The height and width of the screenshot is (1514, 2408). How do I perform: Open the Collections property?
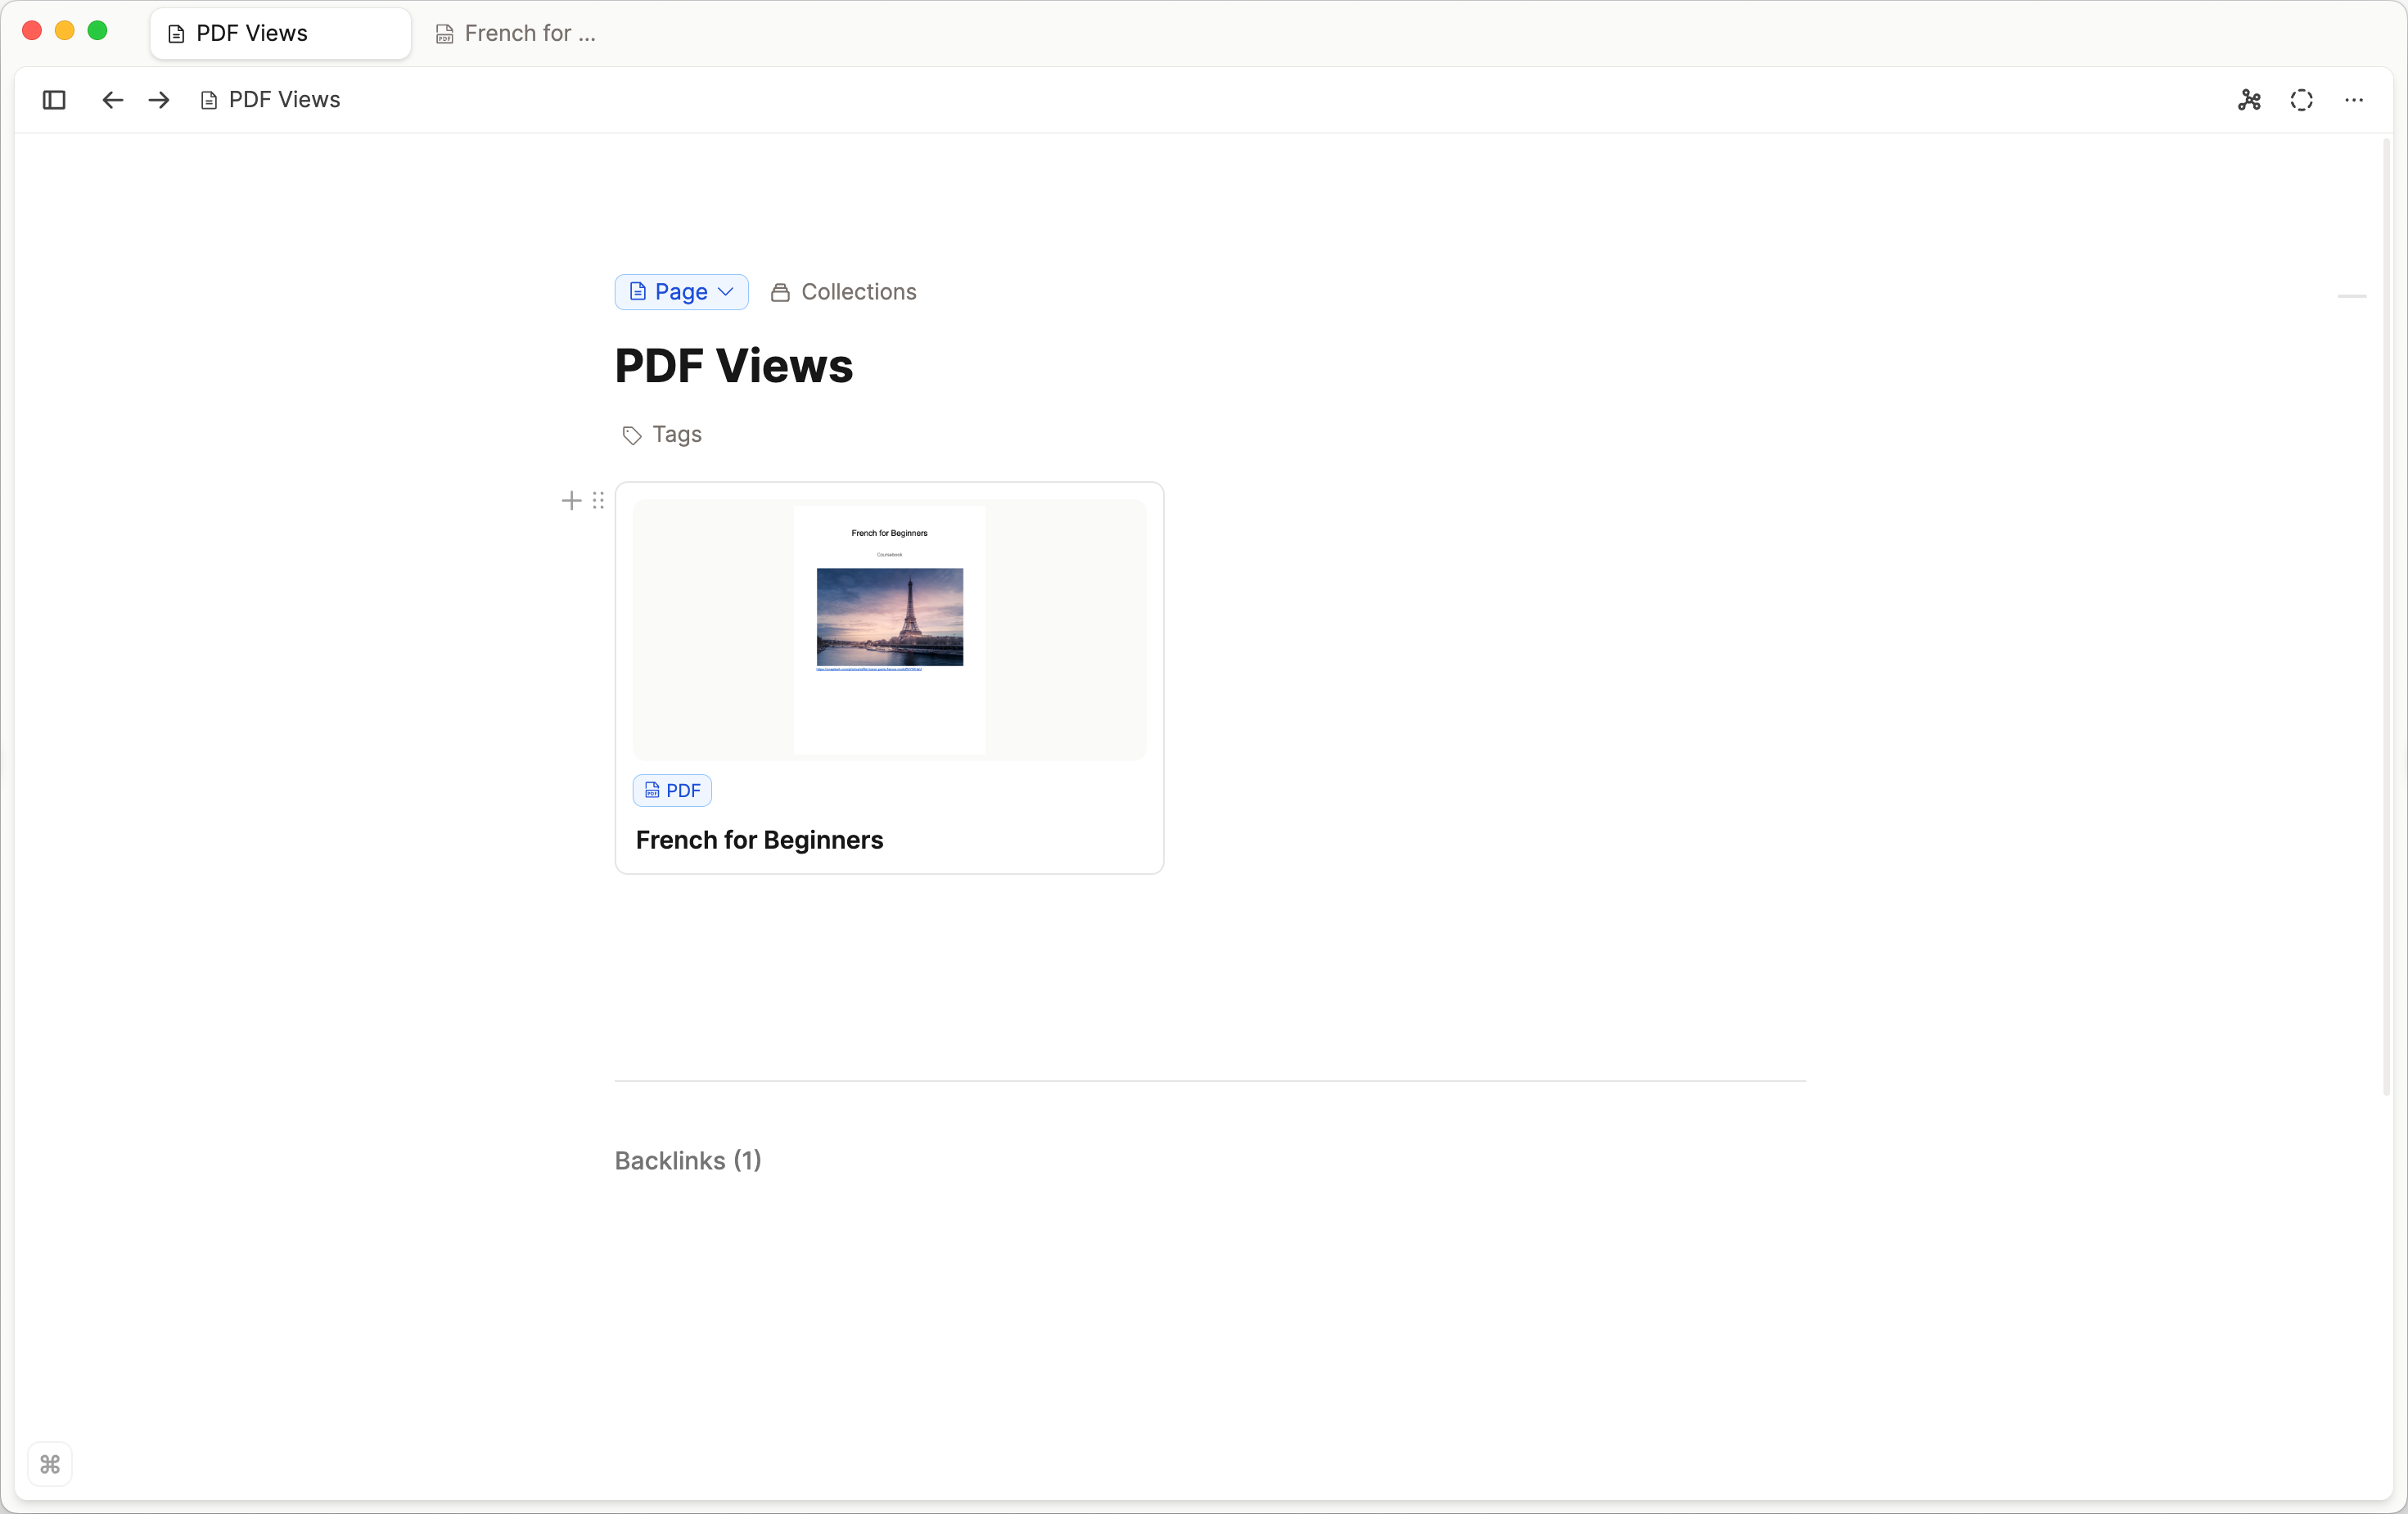tap(844, 292)
